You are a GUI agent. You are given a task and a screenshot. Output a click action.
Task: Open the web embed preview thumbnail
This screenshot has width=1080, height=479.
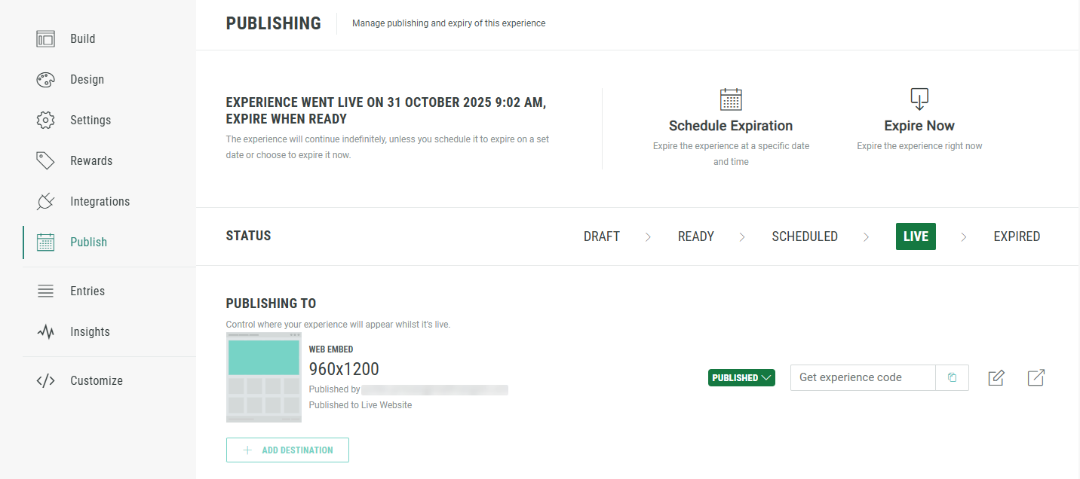tap(264, 377)
